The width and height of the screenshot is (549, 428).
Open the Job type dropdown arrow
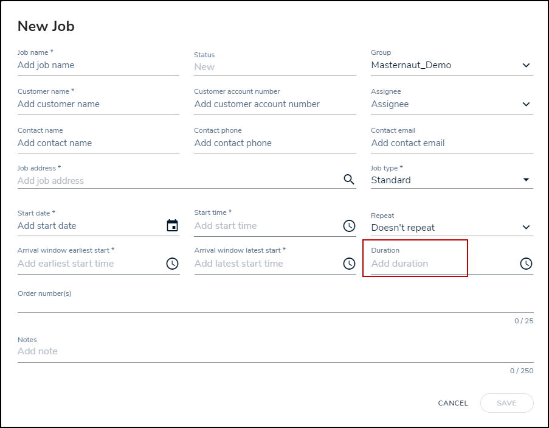click(526, 180)
